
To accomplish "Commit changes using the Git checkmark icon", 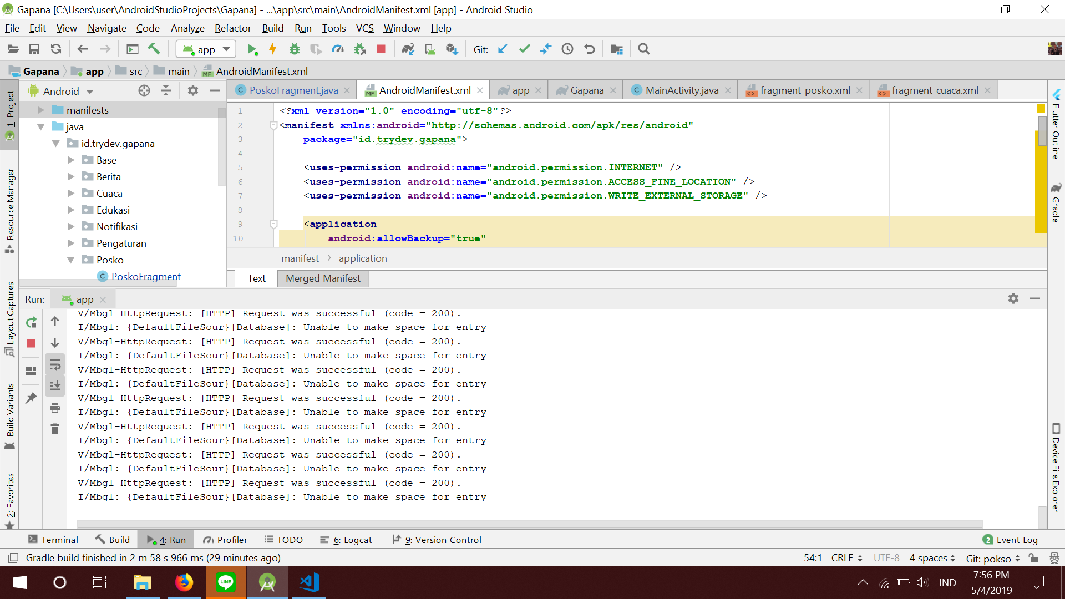I will pyautogui.click(x=524, y=49).
